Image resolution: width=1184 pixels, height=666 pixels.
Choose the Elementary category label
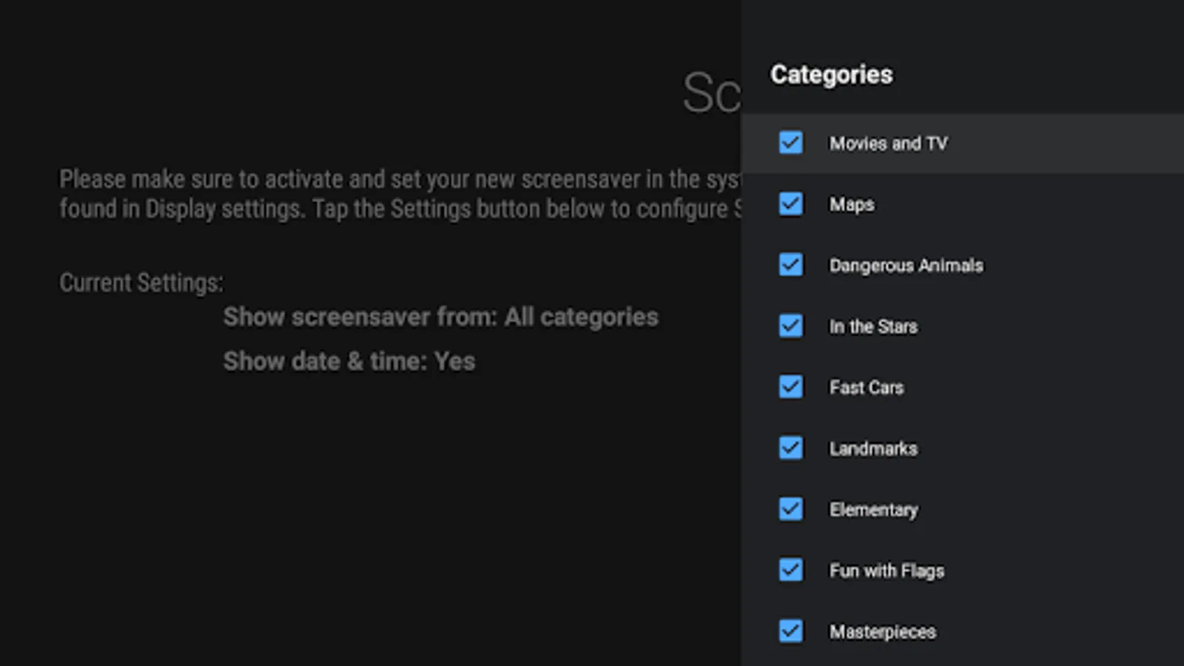pos(873,510)
